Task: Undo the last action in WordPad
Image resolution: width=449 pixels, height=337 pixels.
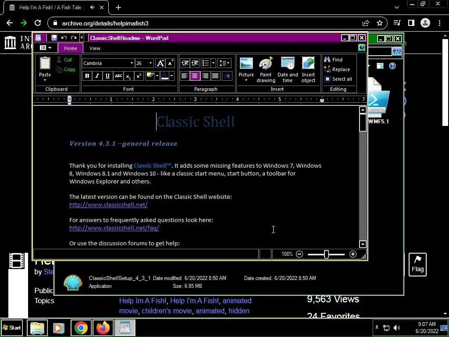Action: point(64,38)
